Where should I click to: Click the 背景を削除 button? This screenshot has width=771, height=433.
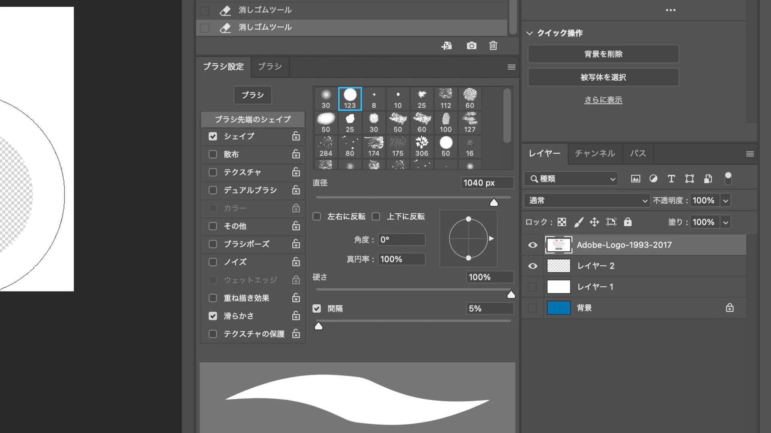click(x=603, y=54)
